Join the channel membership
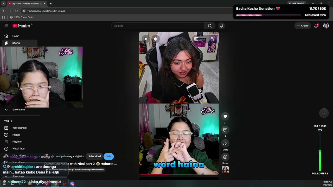 [x=108, y=156]
